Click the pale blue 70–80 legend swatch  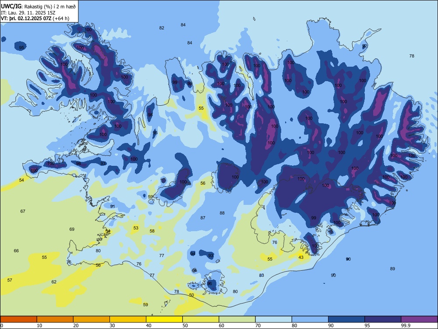tap(273, 319)
